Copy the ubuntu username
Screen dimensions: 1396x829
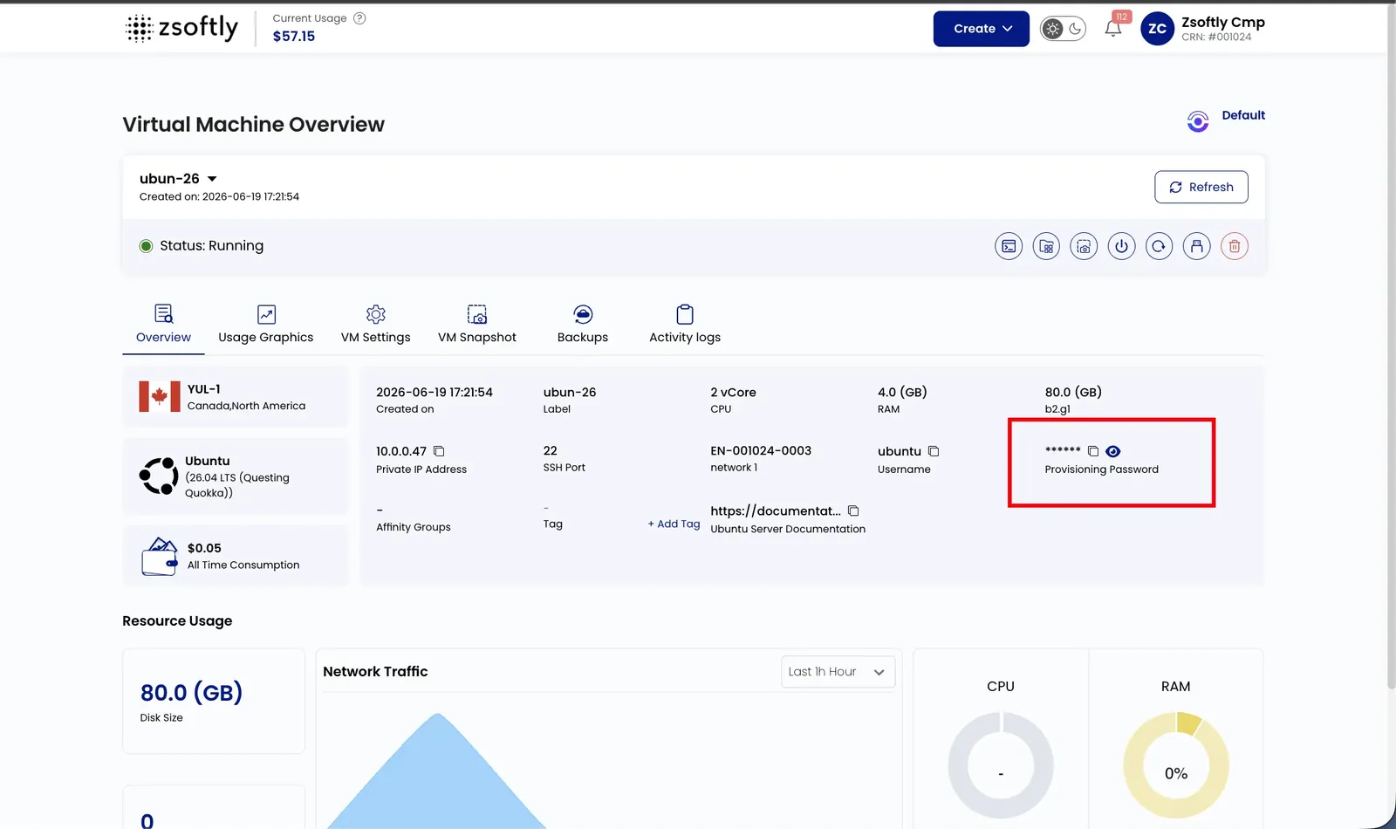[x=934, y=451]
